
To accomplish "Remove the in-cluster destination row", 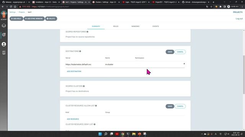I will click(184, 64).
